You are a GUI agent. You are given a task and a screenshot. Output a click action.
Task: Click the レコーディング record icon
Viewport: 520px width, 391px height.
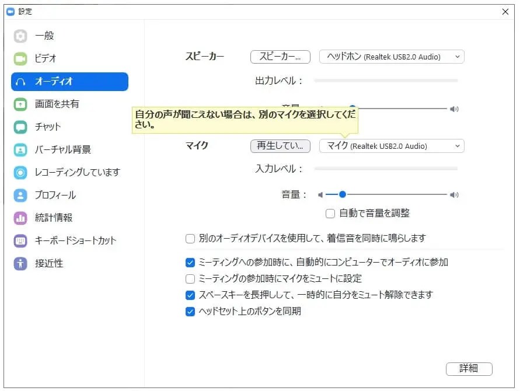click(20, 173)
